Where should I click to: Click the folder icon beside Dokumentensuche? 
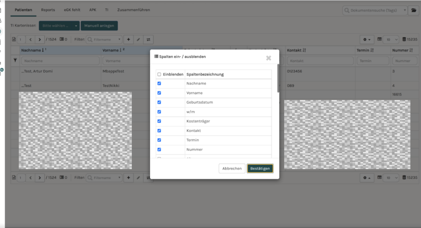[413, 10]
